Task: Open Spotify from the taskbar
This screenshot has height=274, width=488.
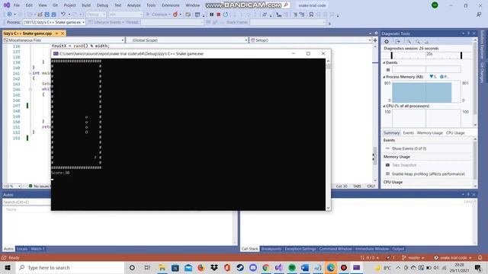Action: click(x=291, y=267)
